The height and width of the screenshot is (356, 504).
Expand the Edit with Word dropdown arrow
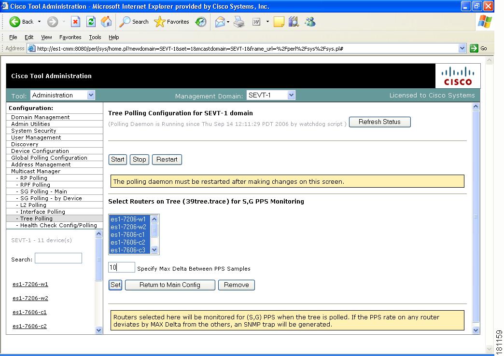tap(267, 22)
